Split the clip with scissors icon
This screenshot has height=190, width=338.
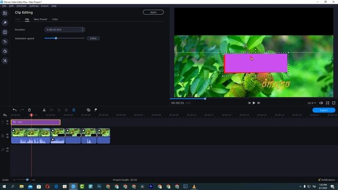(44, 110)
